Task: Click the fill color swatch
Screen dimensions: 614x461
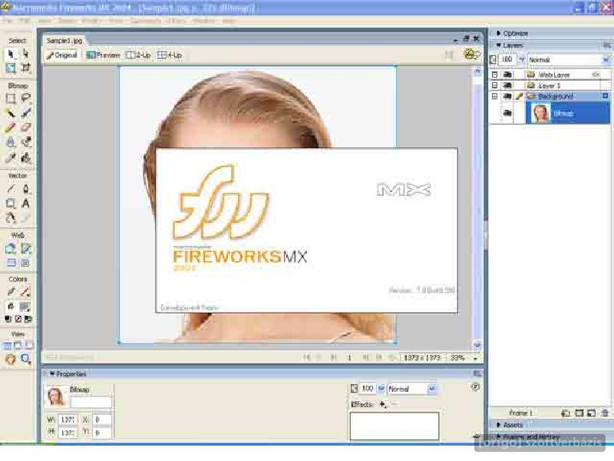Action: click(25, 307)
